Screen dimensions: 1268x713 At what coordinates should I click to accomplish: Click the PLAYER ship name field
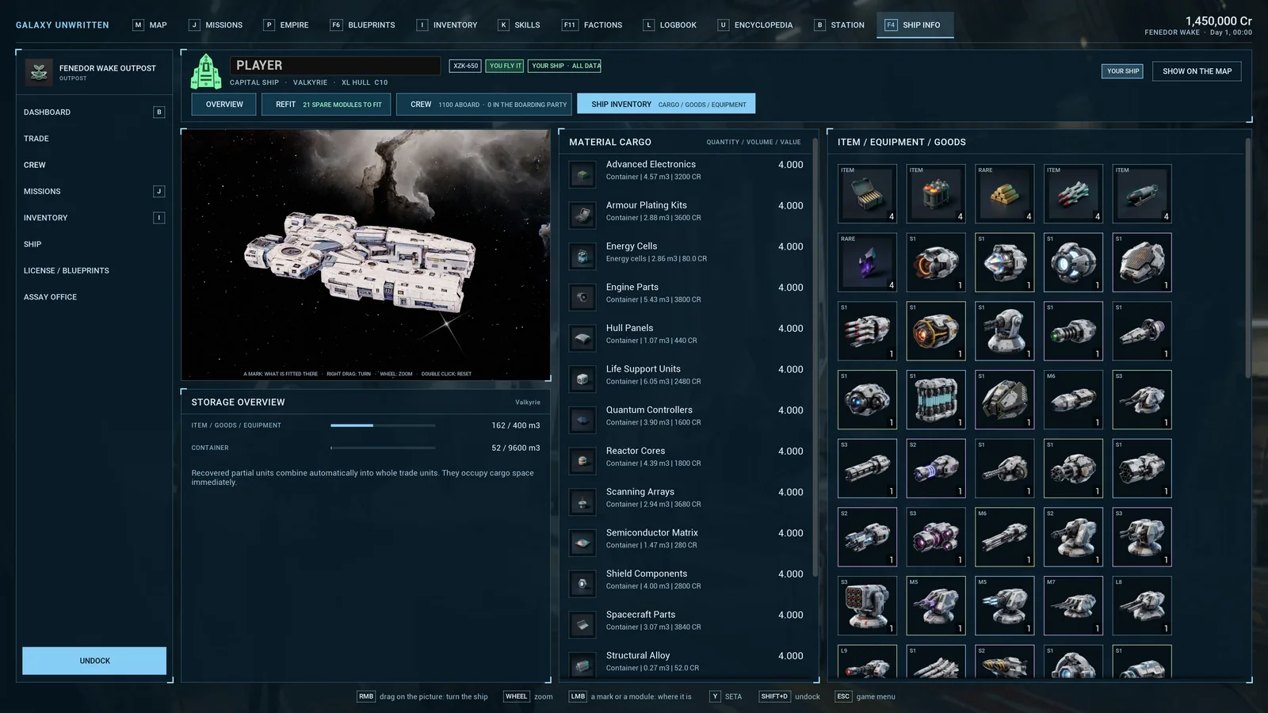[335, 66]
